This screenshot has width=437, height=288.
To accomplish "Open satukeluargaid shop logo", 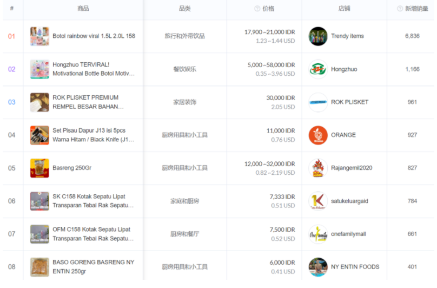I will [x=318, y=201].
